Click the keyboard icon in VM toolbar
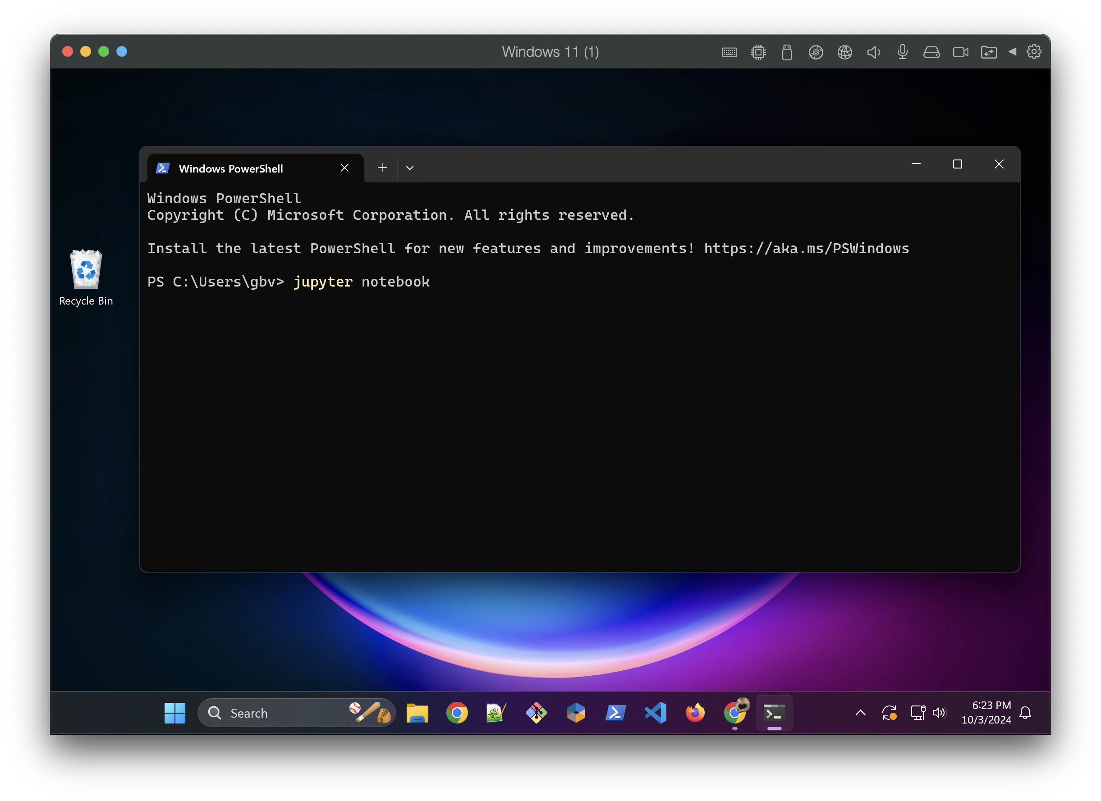1101x801 pixels. point(729,52)
